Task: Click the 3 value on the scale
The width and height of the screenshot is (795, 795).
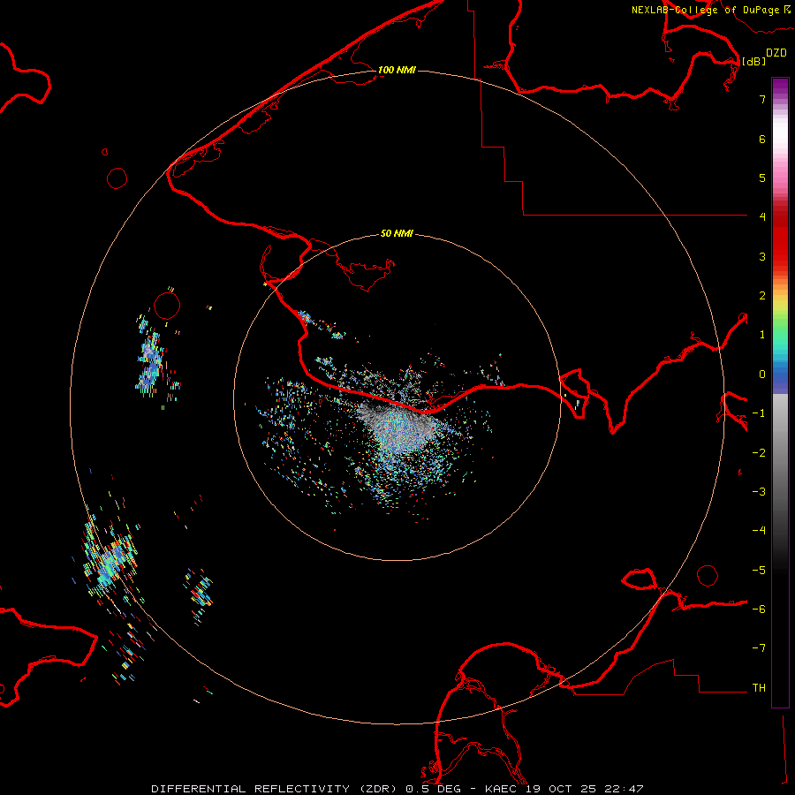Action: [762, 256]
